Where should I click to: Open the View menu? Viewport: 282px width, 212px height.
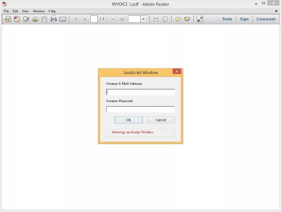tap(25, 11)
